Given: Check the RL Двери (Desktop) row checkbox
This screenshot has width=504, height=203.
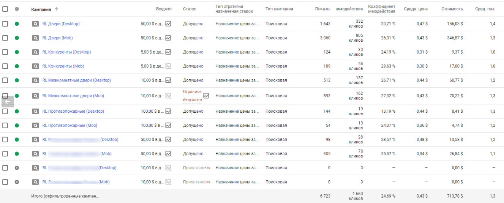Looking at the screenshot, I should coord(5,24).
